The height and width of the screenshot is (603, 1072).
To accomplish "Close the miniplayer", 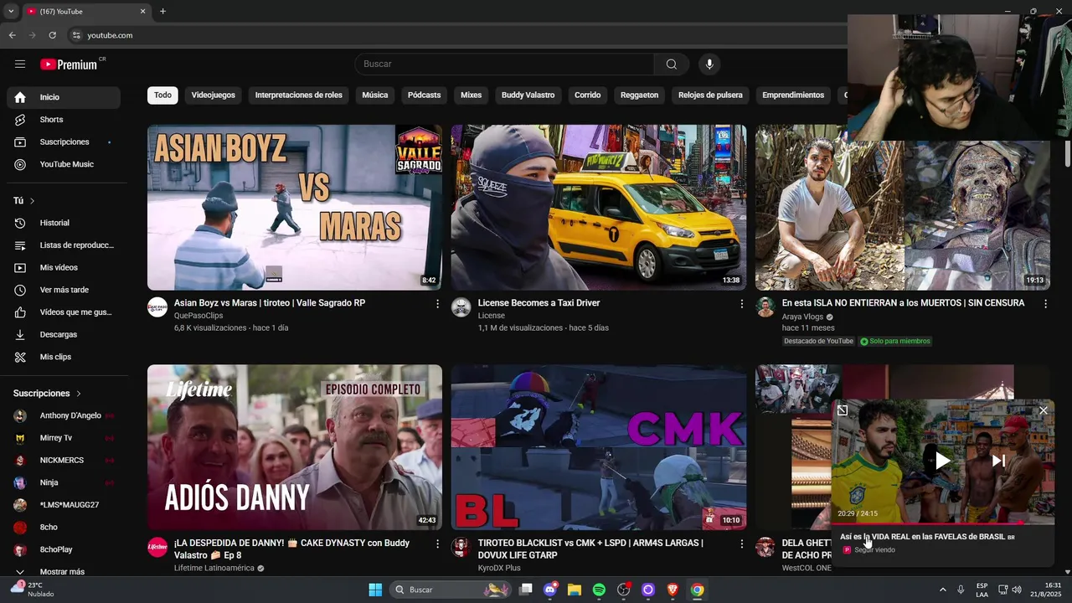I will [x=1043, y=410].
